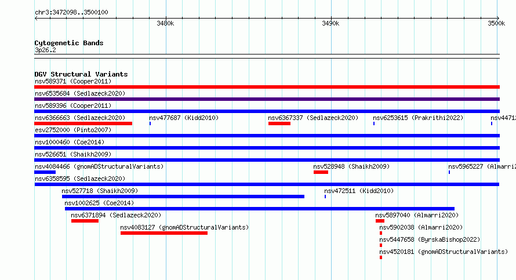Image resolution: width=516 pixels, height=280 pixels.
Task: Click the blue nsv6358595 variant bar
Action: tap(267, 184)
